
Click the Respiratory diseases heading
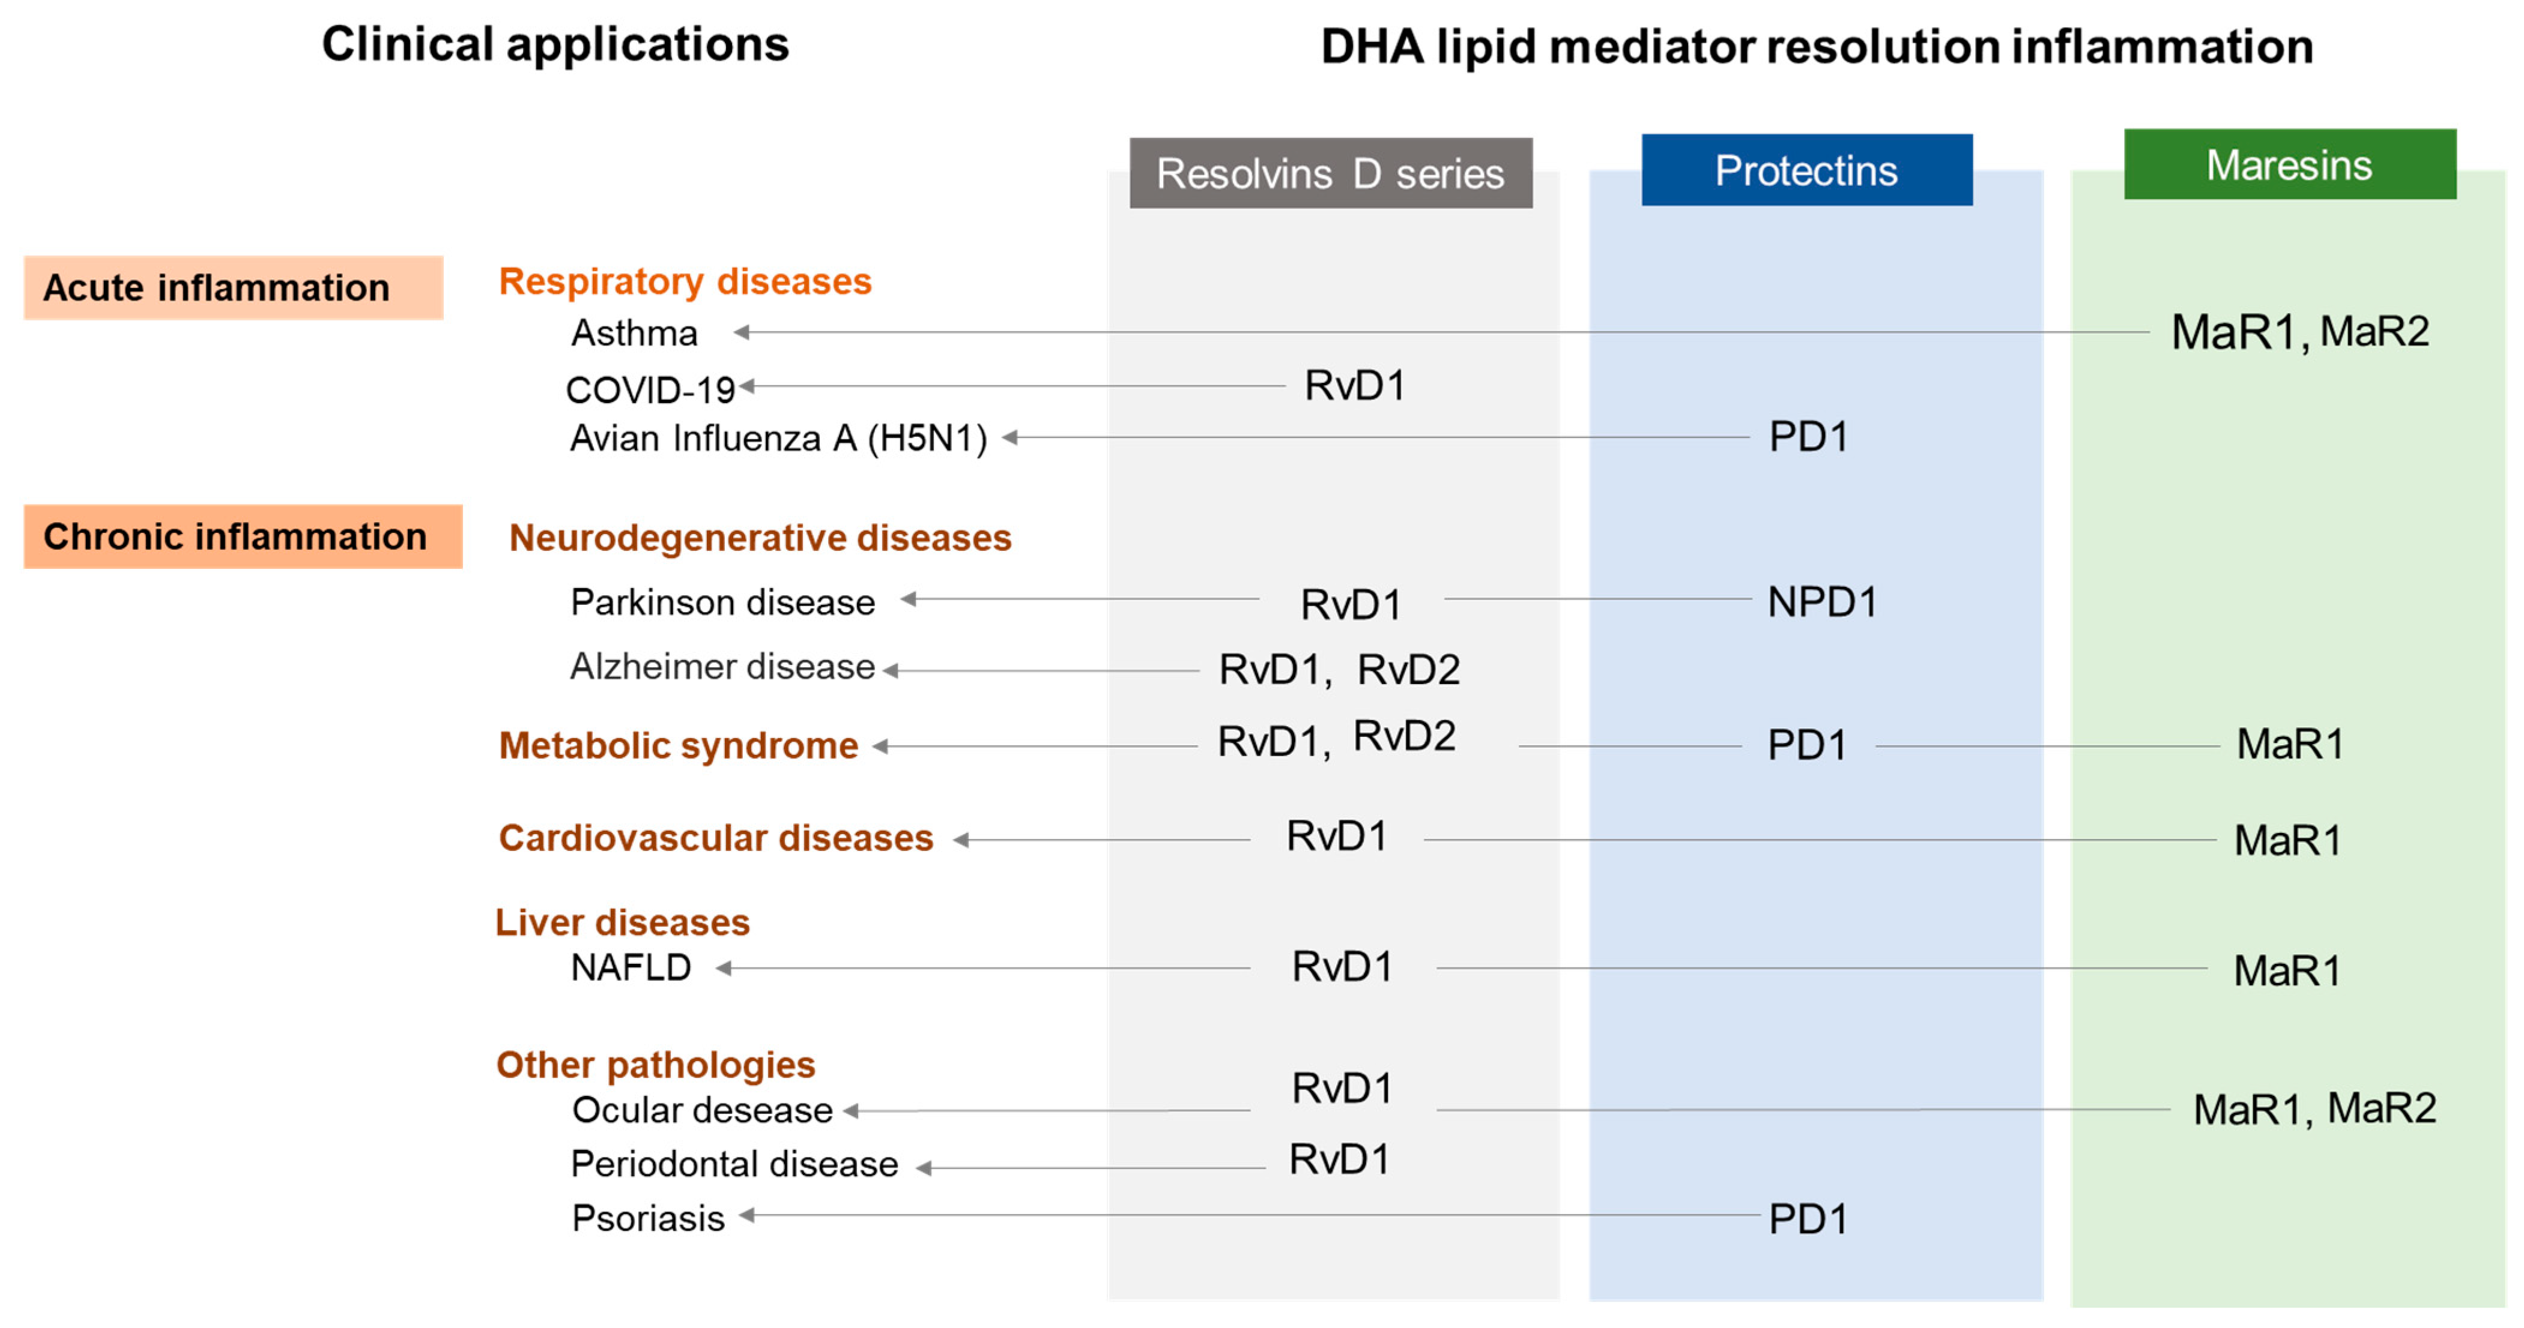(x=685, y=281)
